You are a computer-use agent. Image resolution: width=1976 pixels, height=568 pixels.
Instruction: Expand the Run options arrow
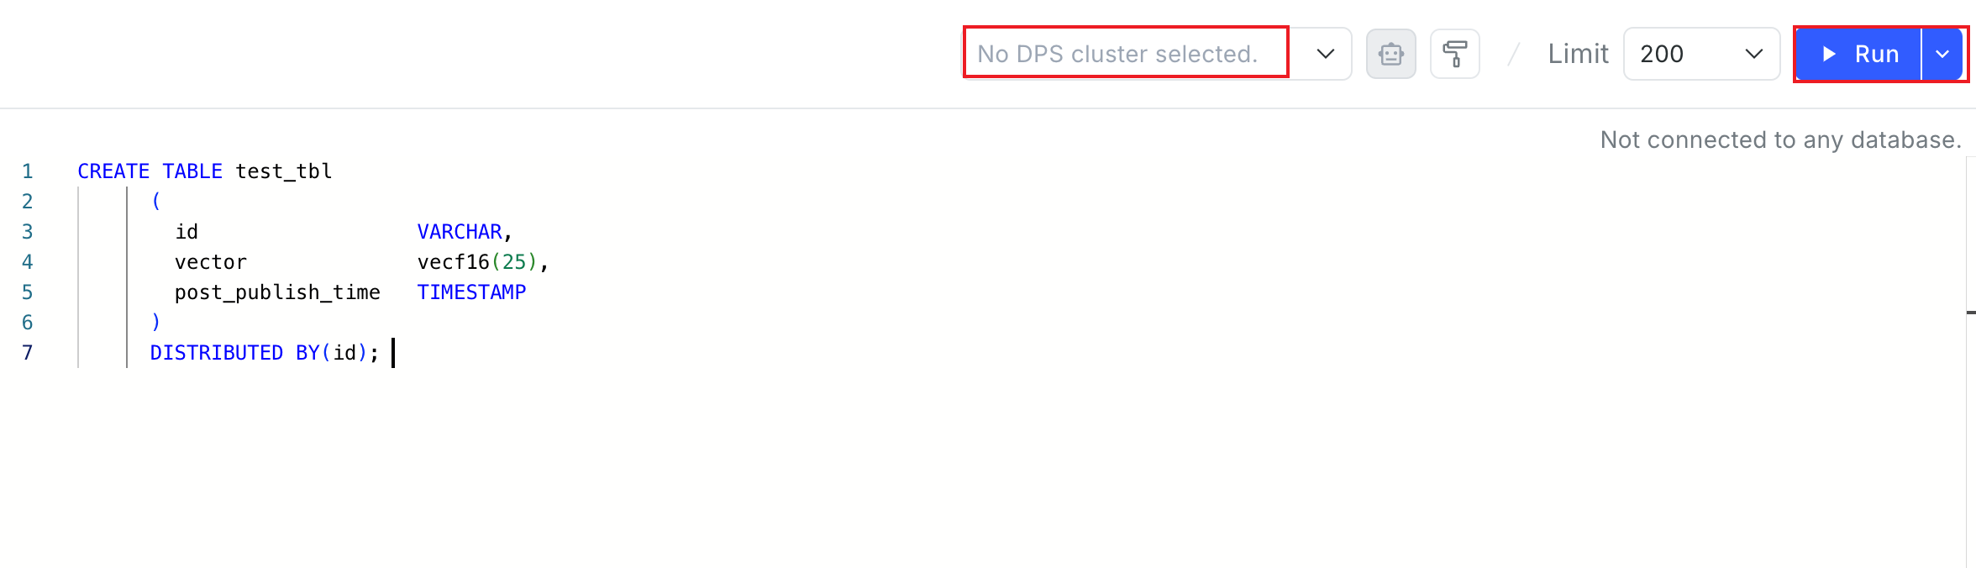tap(1942, 54)
